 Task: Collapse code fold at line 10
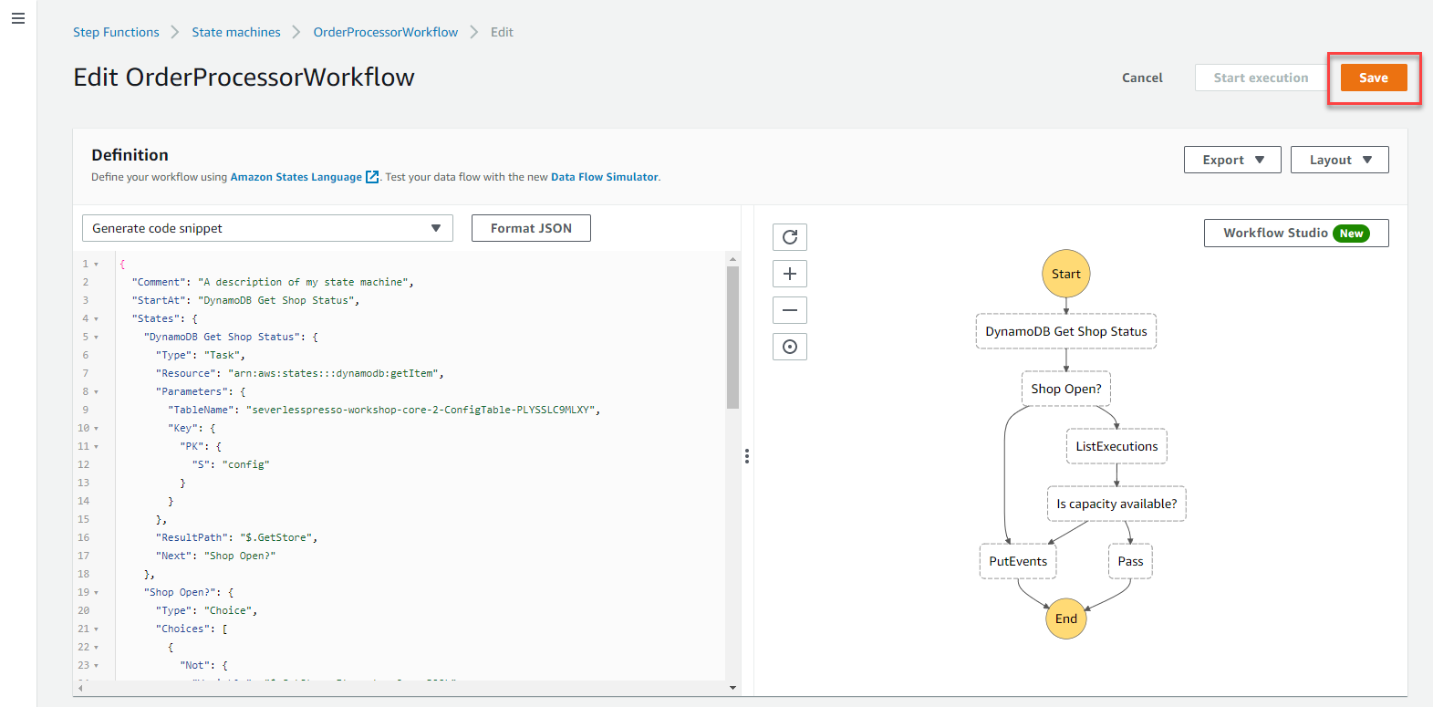pyautogui.click(x=96, y=428)
